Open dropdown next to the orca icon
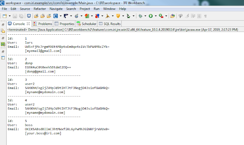Screen dimensions: 244x145 tap(71, 16)
